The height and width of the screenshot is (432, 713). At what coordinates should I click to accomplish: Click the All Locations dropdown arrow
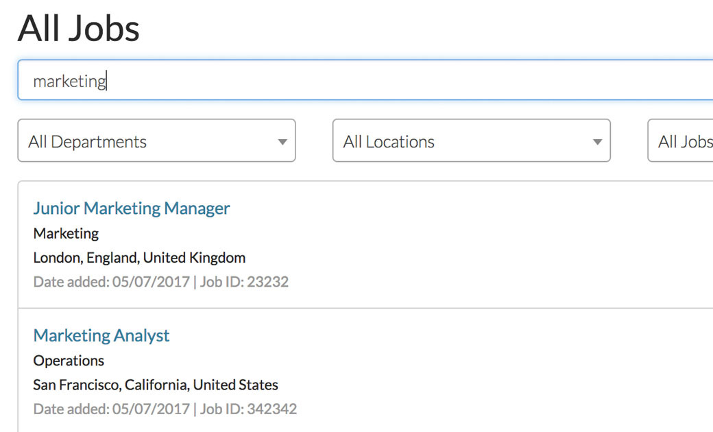[597, 142]
